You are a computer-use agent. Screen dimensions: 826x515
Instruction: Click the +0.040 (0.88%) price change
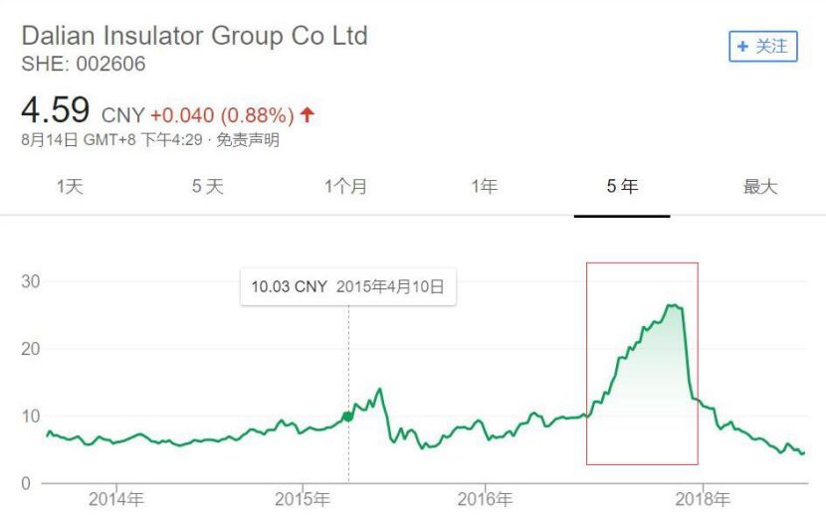point(223,115)
